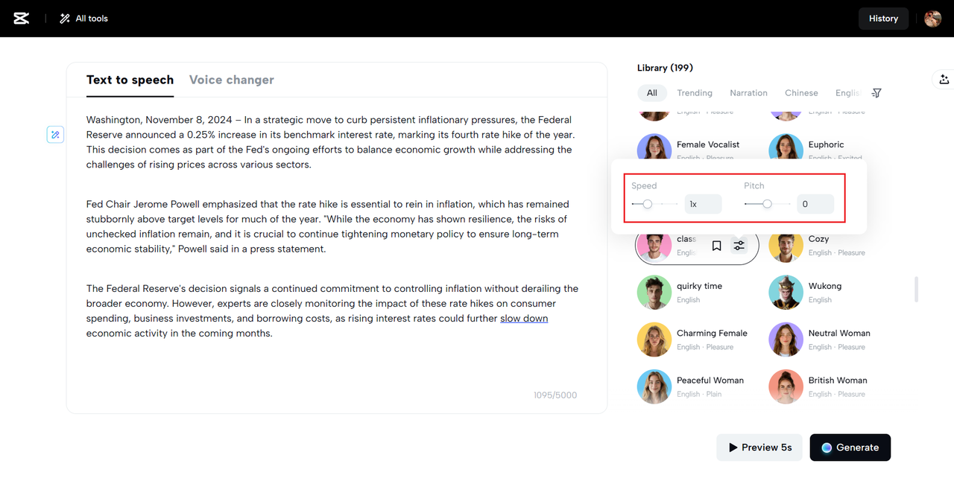Open History from the top bar
This screenshot has width=954, height=481.
[883, 18]
